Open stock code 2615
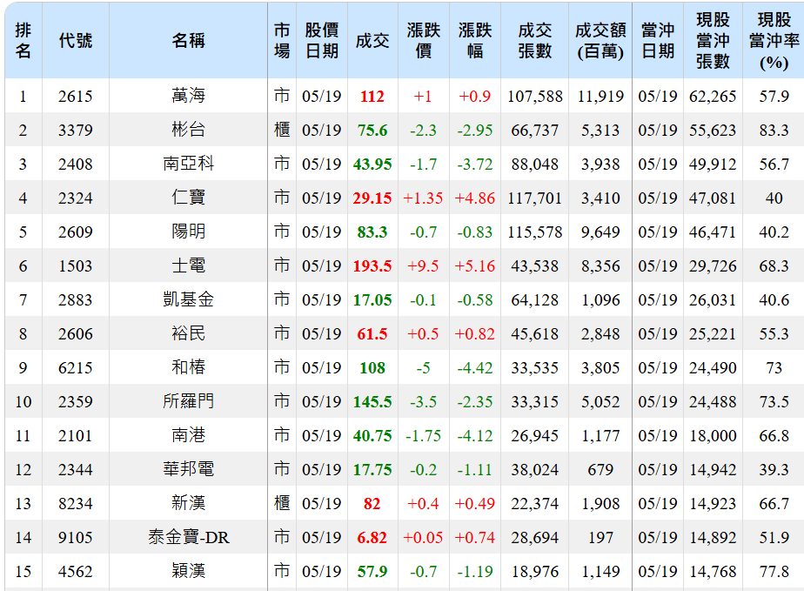The height and width of the screenshot is (591, 804). [x=76, y=96]
